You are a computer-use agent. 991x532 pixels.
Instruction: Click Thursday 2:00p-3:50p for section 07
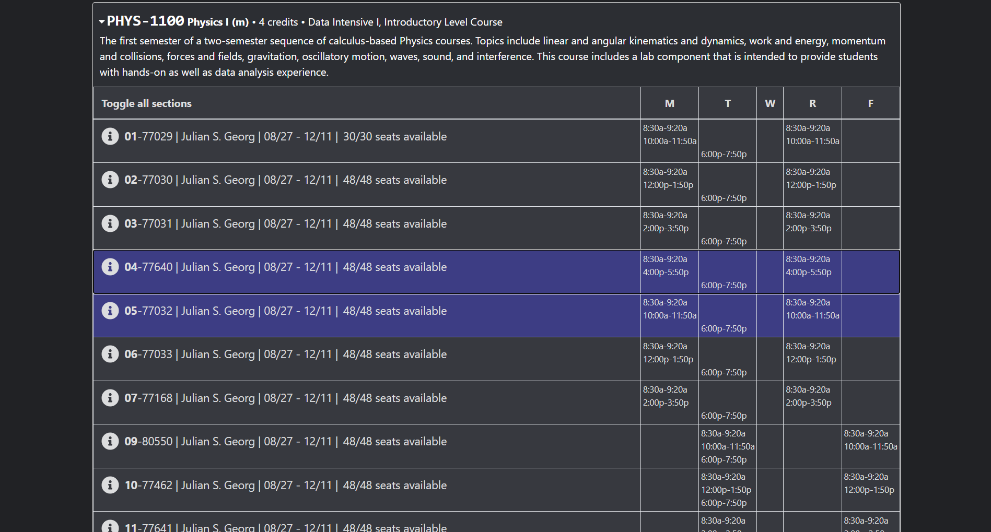(x=809, y=403)
